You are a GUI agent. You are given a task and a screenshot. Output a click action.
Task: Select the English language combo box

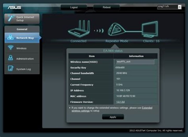coord(169,7)
